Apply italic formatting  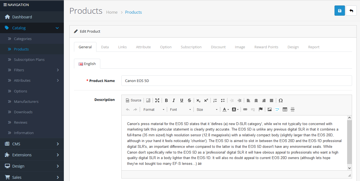pyautogui.click(x=174, y=100)
